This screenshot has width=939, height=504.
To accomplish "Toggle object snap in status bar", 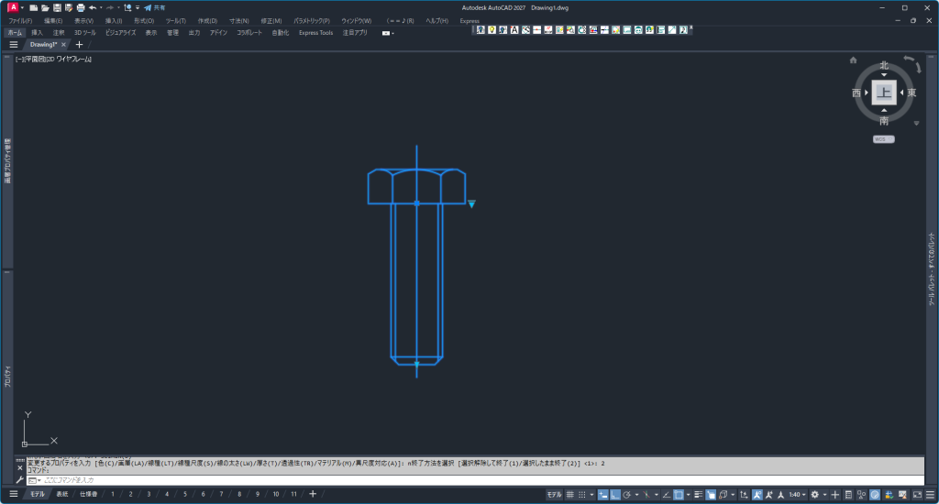I will tap(678, 494).
